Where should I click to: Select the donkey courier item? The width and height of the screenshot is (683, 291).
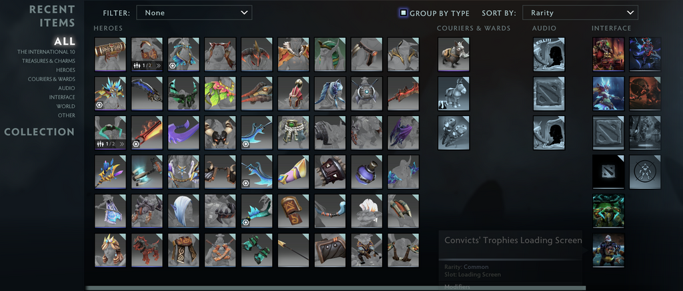click(454, 93)
